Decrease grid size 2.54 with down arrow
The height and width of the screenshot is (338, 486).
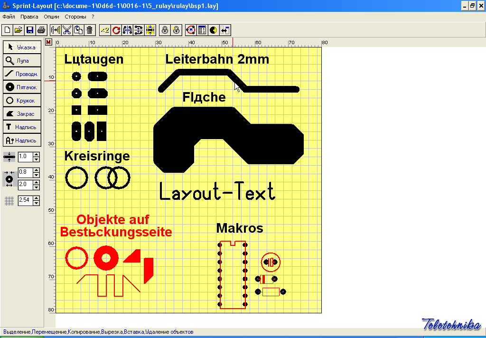coord(36,203)
